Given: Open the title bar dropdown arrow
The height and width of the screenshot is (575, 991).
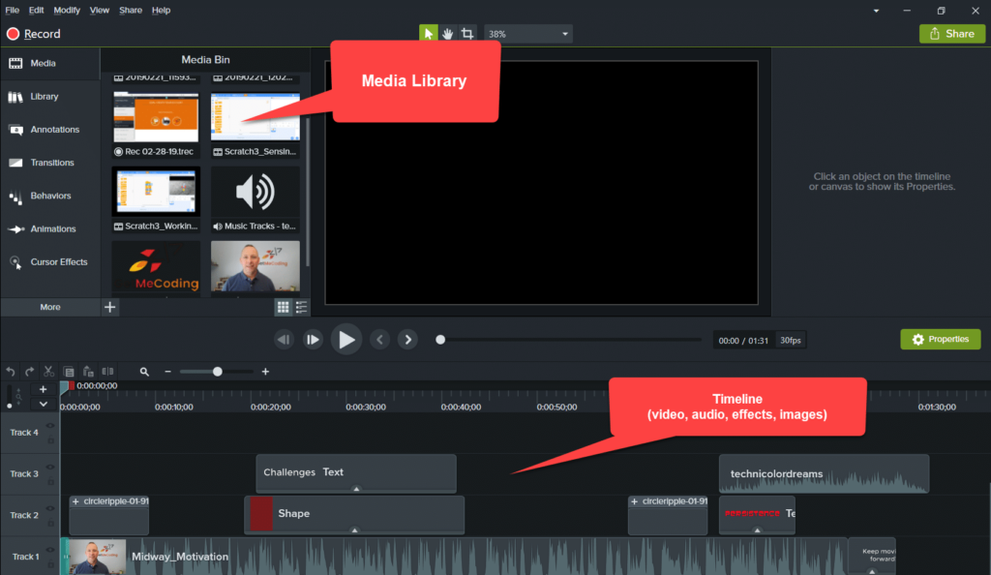Looking at the screenshot, I should (x=876, y=11).
